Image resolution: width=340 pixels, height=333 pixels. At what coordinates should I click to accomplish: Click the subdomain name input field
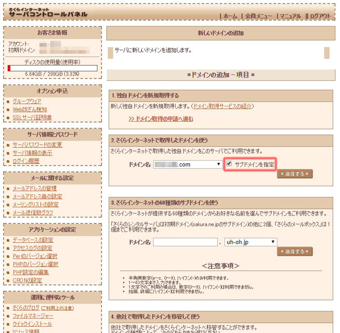[x=185, y=242]
